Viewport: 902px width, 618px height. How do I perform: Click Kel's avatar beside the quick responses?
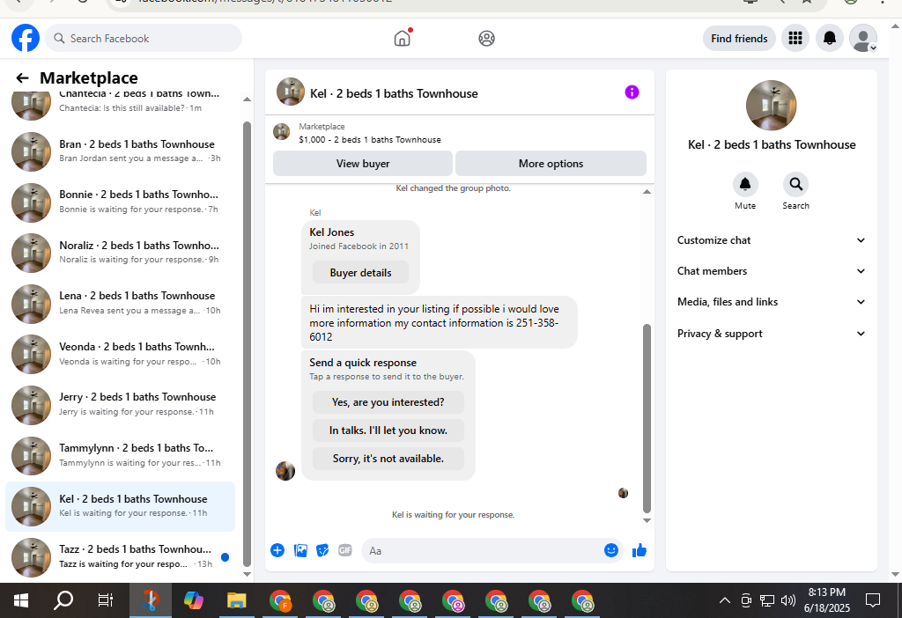click(285, 471)
